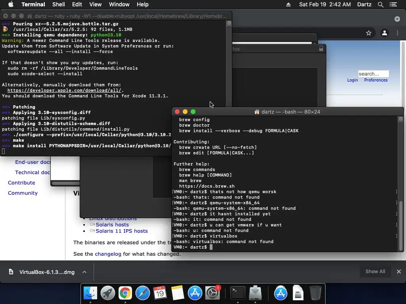Viewport: 406px width, 304px height.
Task: Open Solaris 11 IPS hosts link
Action: pyautogui.click(x=122, y=231)
